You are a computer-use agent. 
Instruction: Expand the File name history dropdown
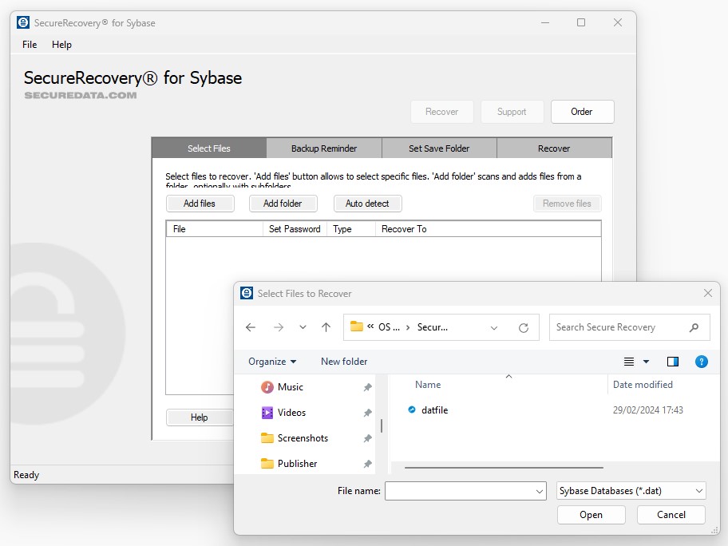tap(540, 492)
